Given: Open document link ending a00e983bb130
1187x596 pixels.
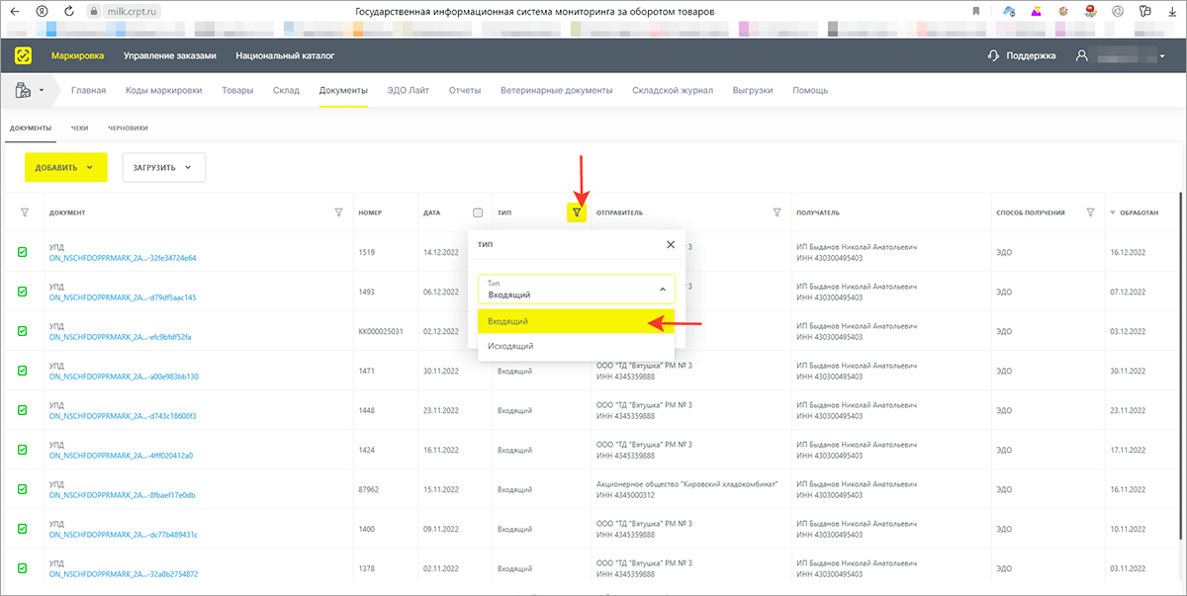Looking at the screenshot, I should coord(124,377).
